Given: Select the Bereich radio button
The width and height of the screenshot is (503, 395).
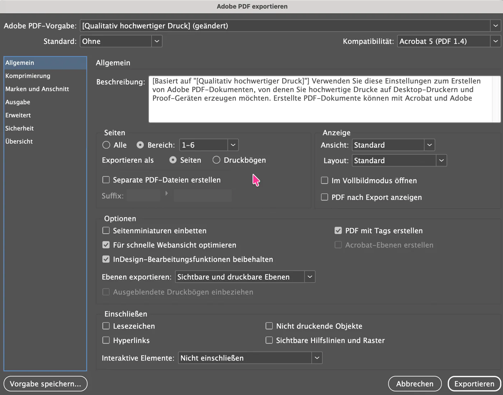Looking at the screenshot, I should click(x=140, y=145).
